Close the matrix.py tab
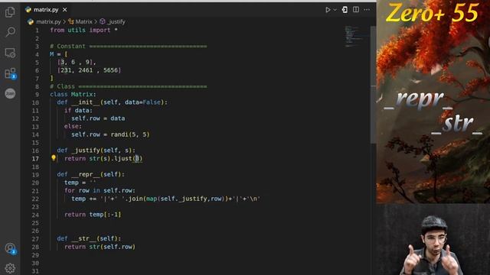 click(64, 10)
